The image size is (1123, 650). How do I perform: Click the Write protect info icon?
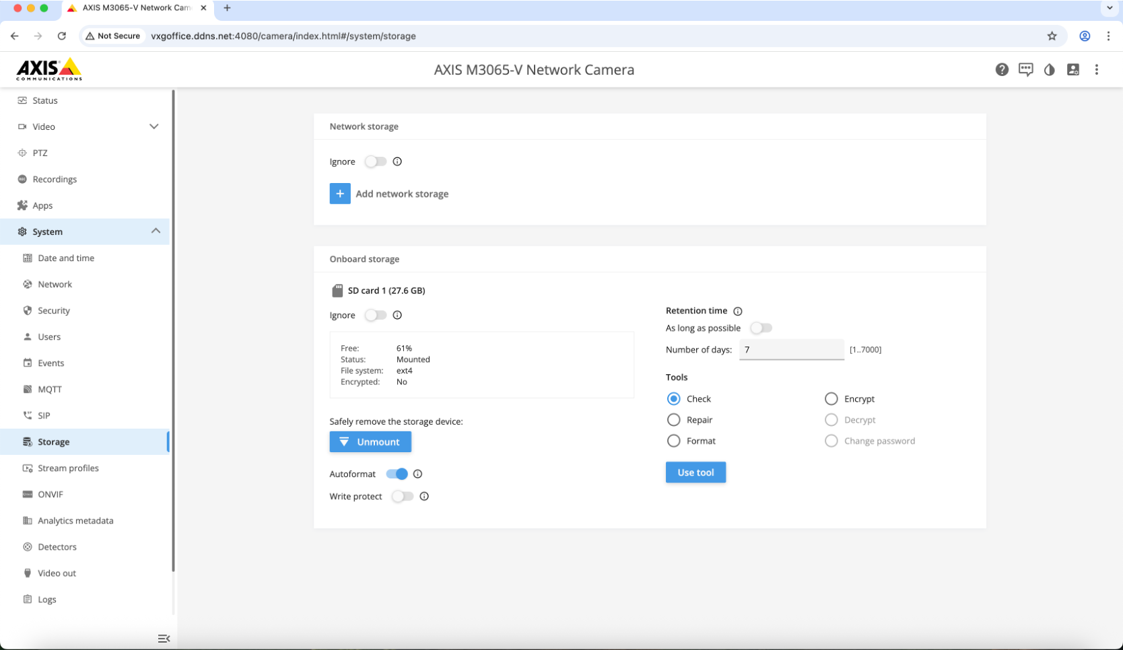coord(424,497)
